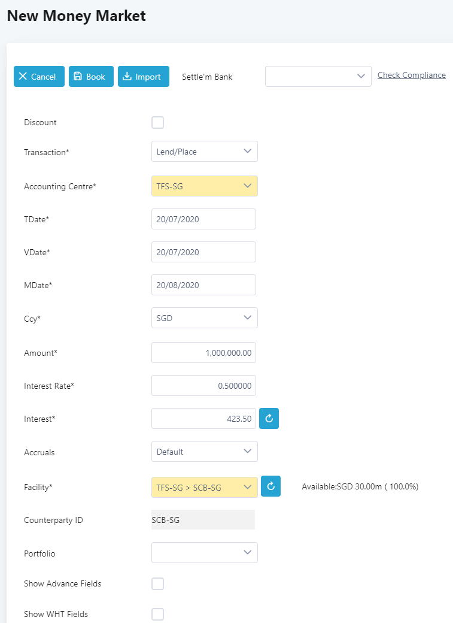The image size is (453, 623).
Task: Click the MDate date field
Action: (203, 285)
